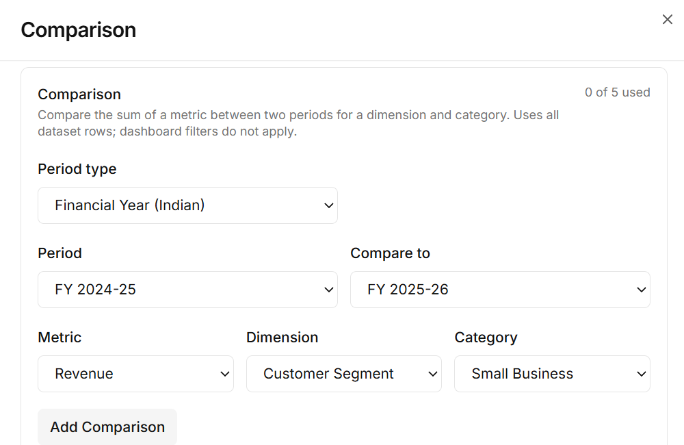Click the 'Compare to' field label
Screen dimensions: 684x445
click(x=390, y=253)
